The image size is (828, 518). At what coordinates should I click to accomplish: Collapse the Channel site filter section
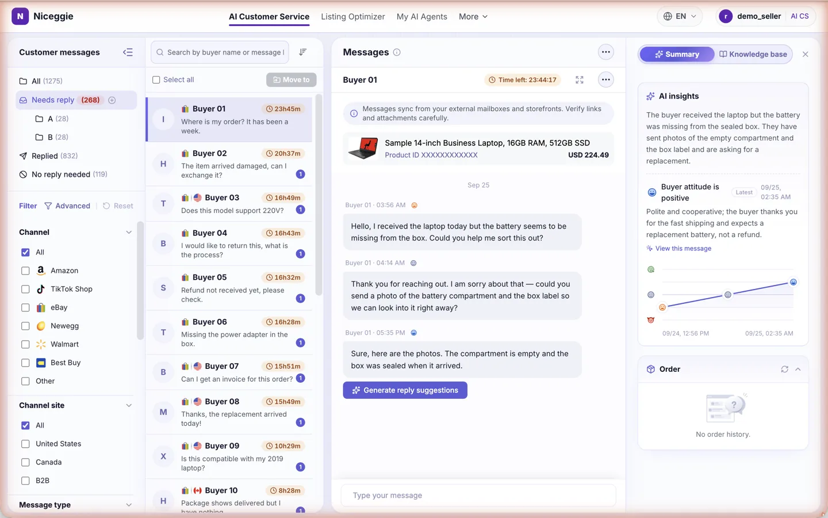coord(129,406)
